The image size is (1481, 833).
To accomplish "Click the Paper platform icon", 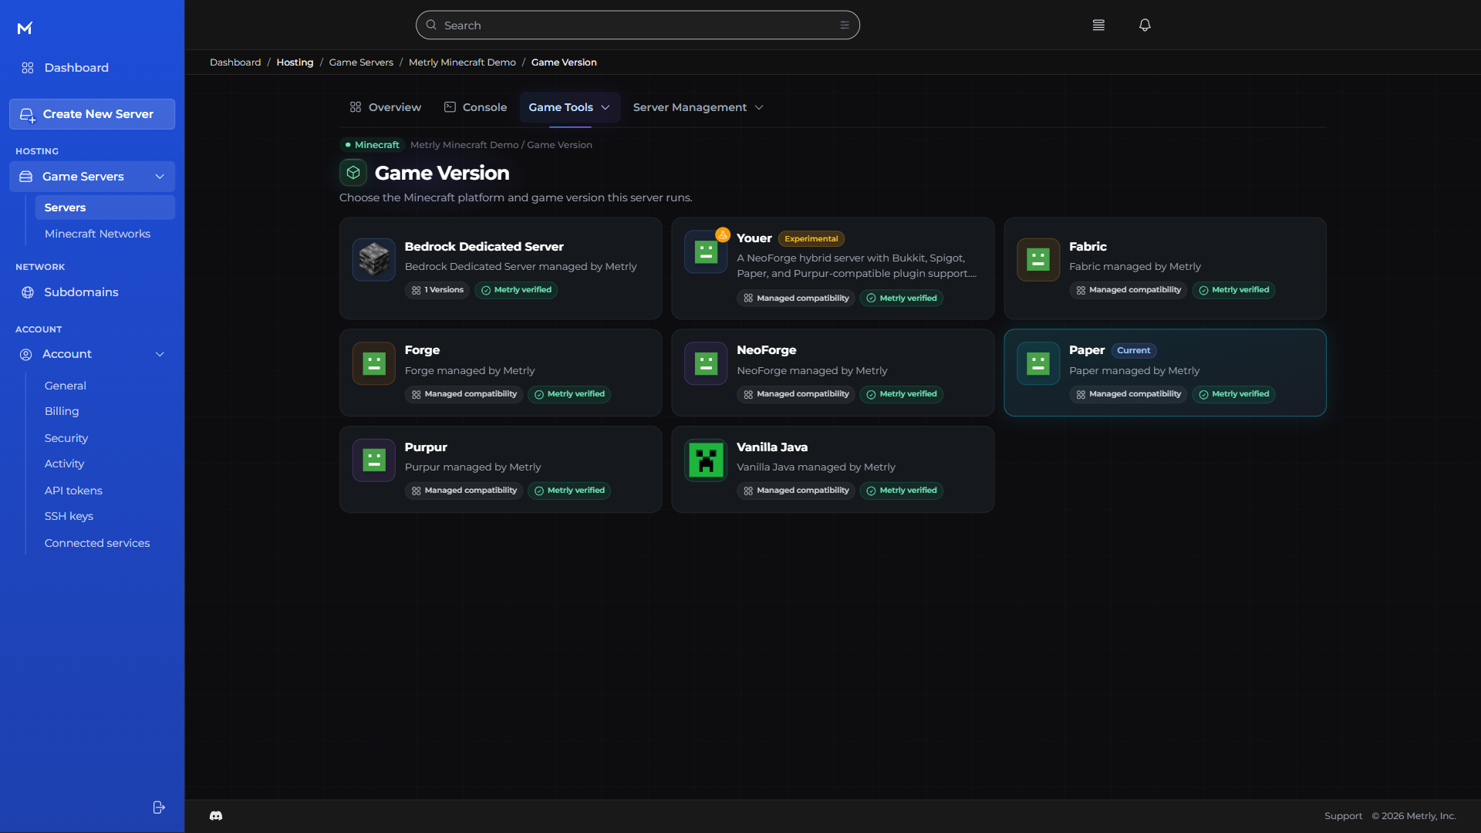I will tap(1038, 363).
